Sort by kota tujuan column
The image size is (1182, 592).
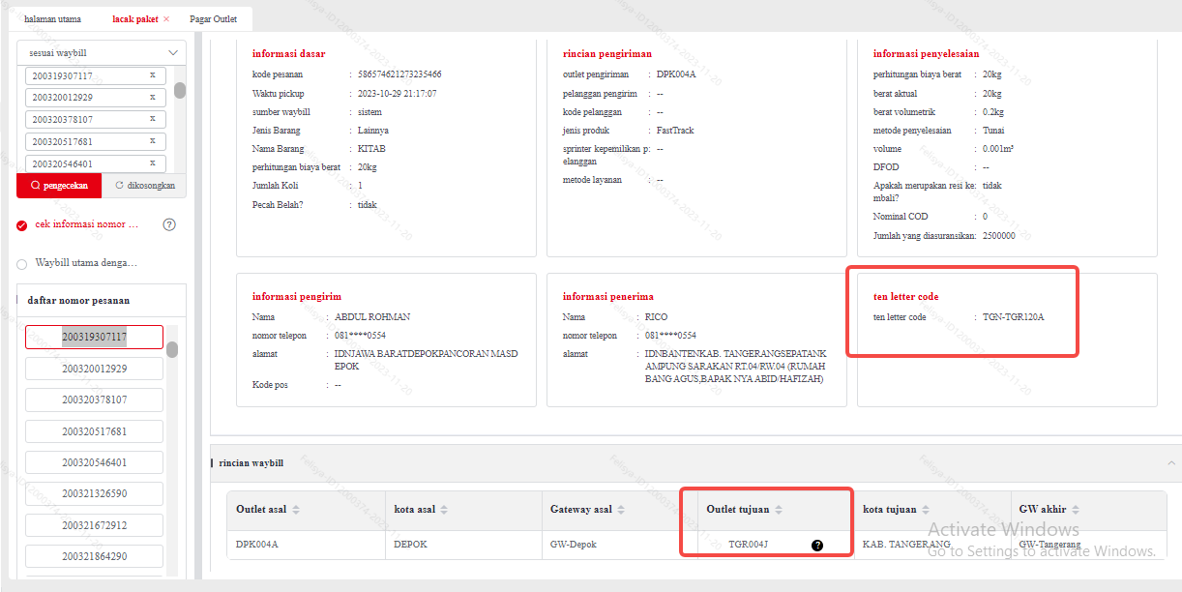926,510
